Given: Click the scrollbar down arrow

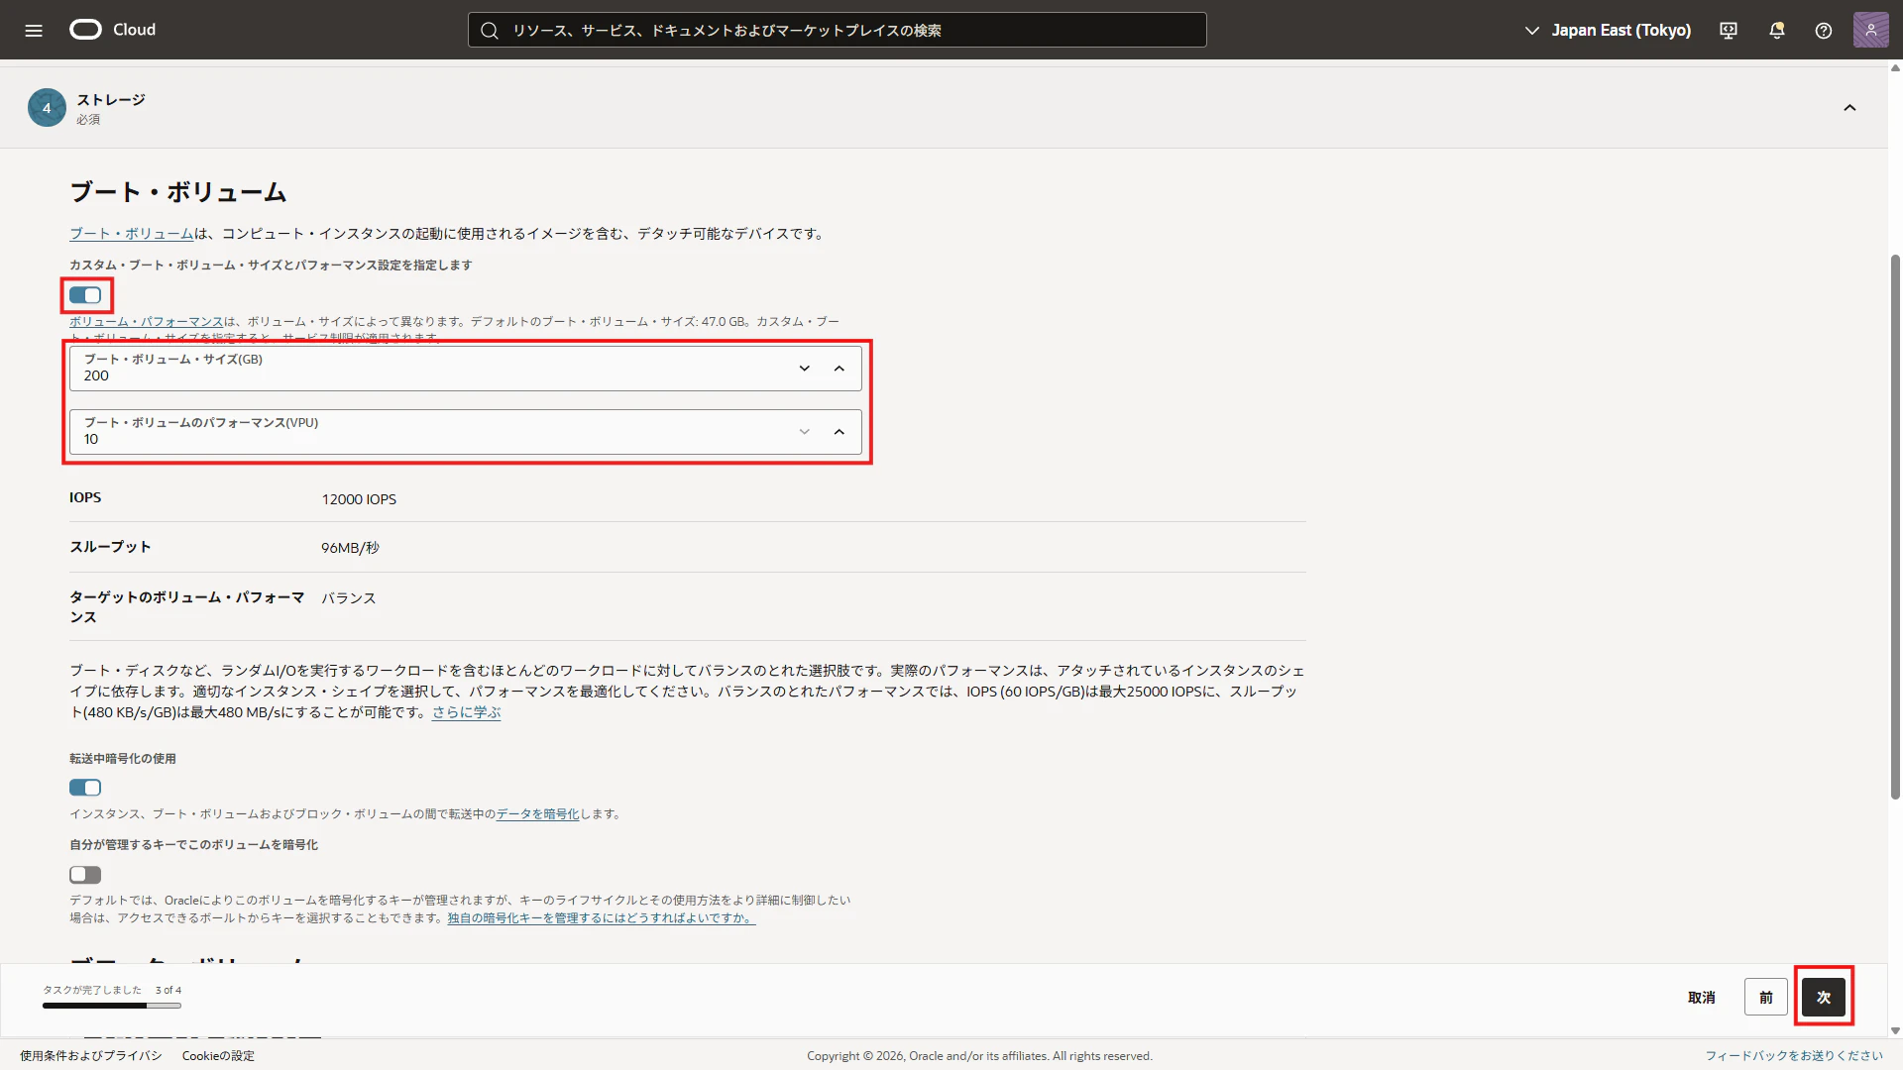Looking at the screenshot, I should pos(1895,1030).
